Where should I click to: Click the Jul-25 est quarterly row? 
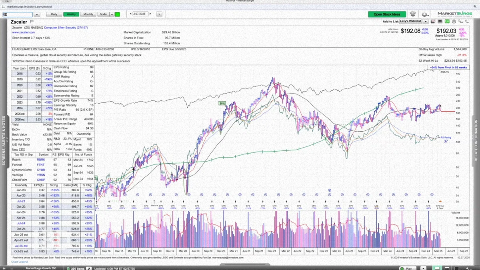(52, 245)
